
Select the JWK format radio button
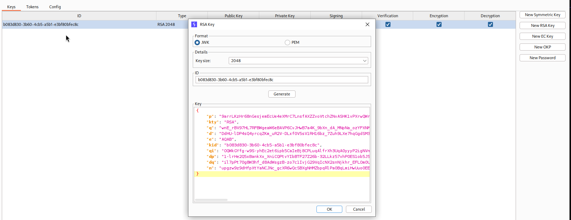click(x=197, y=42)
